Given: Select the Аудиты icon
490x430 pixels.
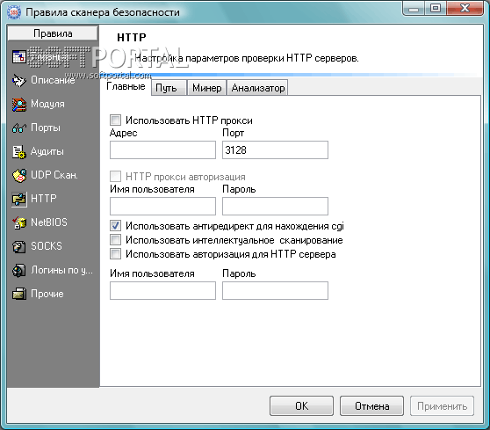Looking at the screenshot, I should 19,151.
